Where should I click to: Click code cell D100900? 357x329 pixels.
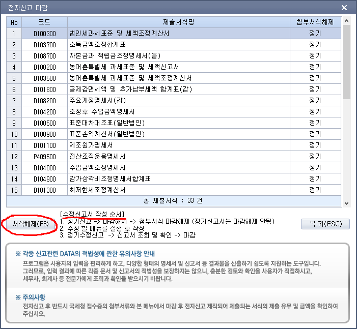tap(45, 134)
